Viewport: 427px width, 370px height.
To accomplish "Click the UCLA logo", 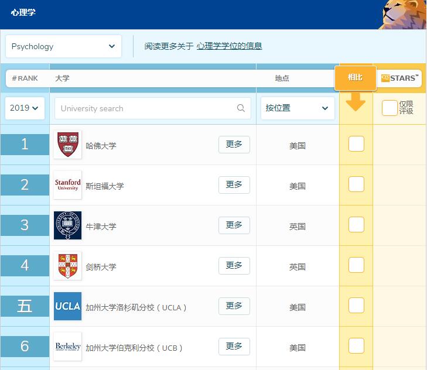I will tap(67, 306).
